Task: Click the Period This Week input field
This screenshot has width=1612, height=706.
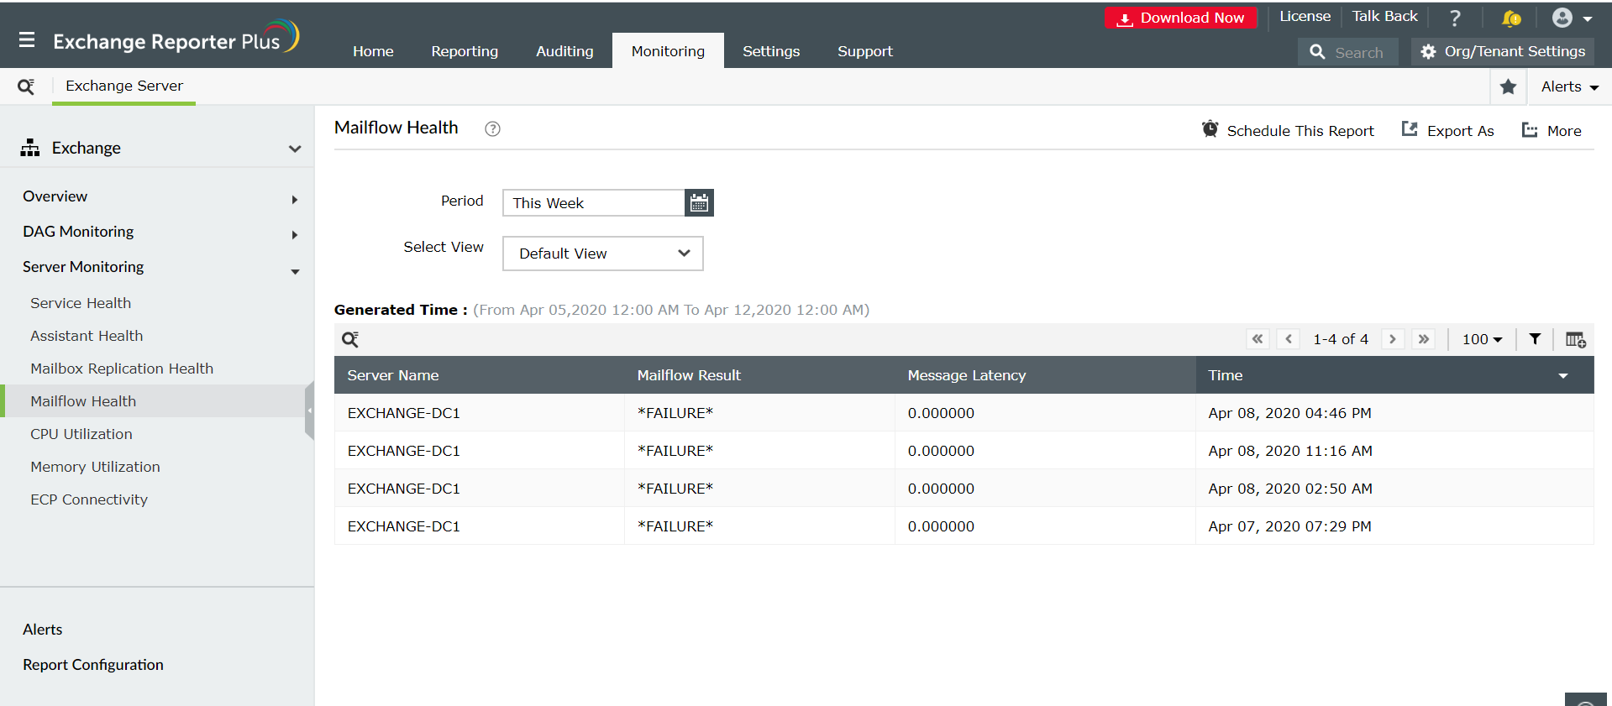Action: tap(594, 202)
